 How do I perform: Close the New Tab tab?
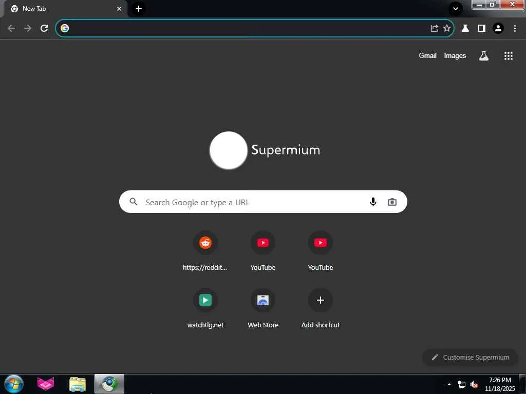119,9
